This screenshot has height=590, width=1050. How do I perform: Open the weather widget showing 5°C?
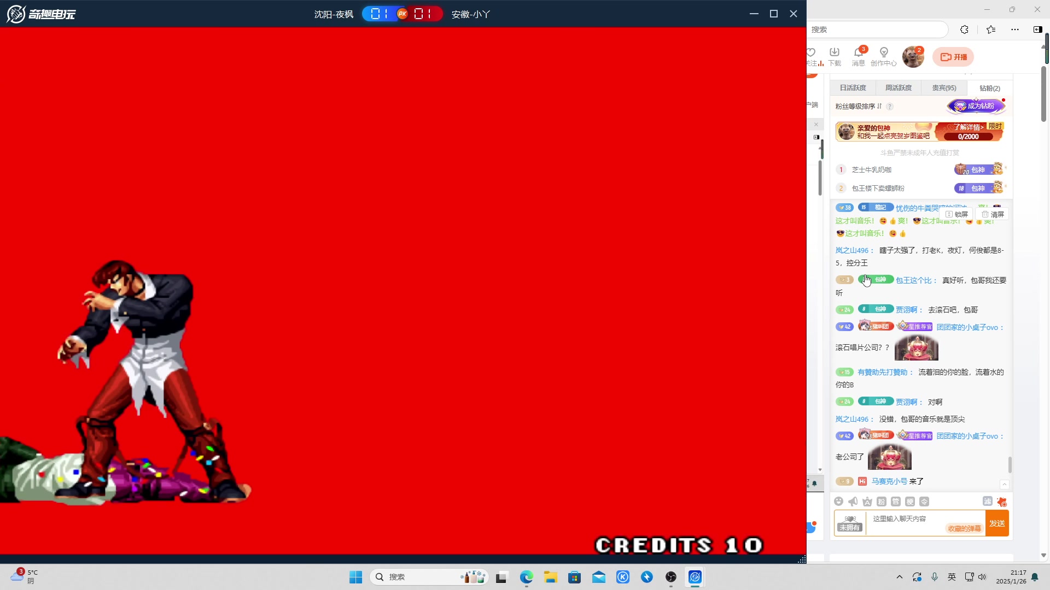(x=24, y=576)
